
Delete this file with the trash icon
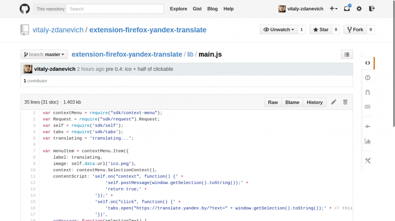[x=345, y=102]
